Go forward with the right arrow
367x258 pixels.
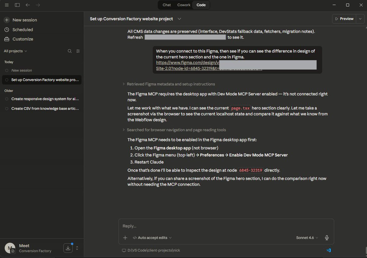coord(38,5)
